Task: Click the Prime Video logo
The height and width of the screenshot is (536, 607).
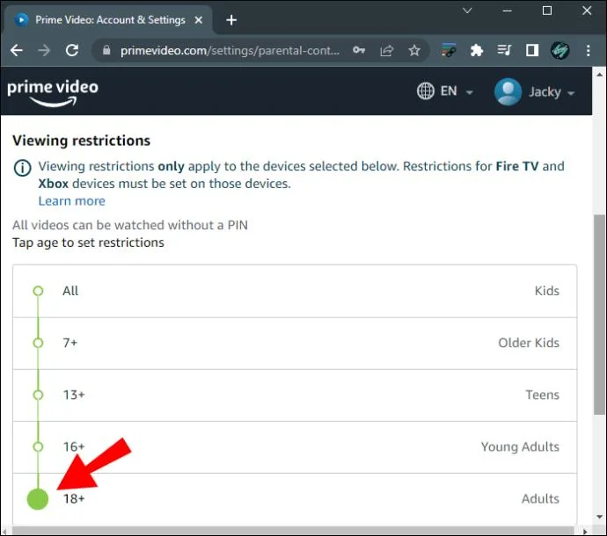Action: (x=53, y=92)
